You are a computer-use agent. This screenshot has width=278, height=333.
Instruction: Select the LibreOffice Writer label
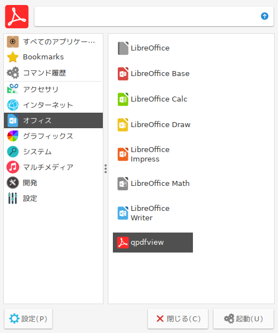pyautogui.click(x=150, y=213)
